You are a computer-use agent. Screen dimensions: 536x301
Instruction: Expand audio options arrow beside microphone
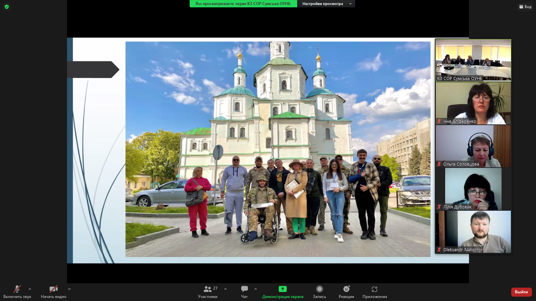[30, 289]
